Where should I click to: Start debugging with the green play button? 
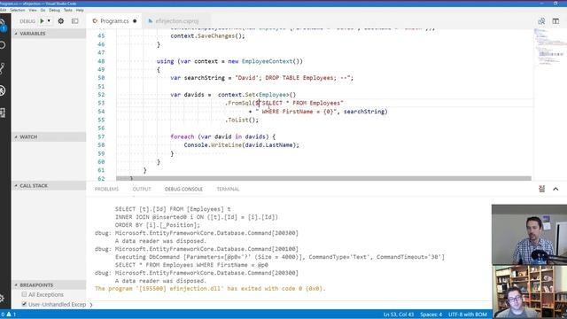(42, 21)
